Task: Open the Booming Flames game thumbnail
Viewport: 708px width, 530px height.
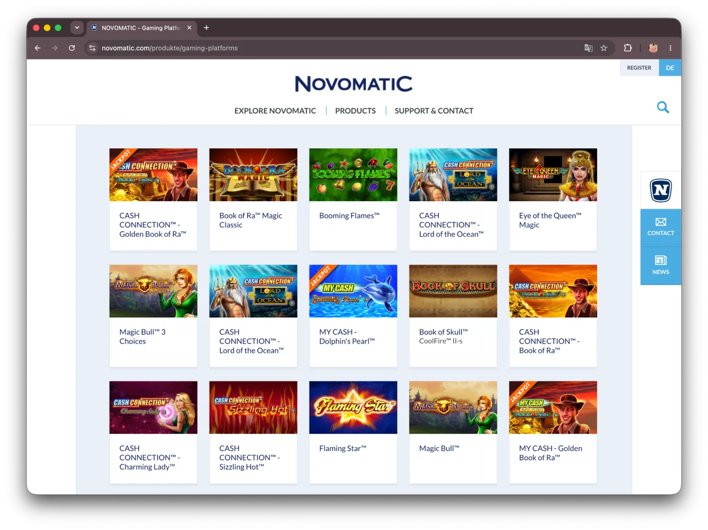Action: [x=353, y=175]
